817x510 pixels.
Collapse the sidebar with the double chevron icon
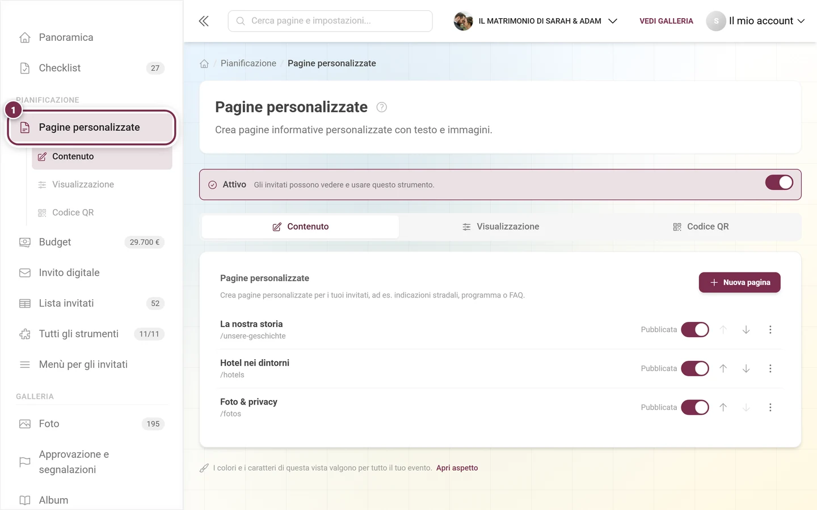(204, 21)
